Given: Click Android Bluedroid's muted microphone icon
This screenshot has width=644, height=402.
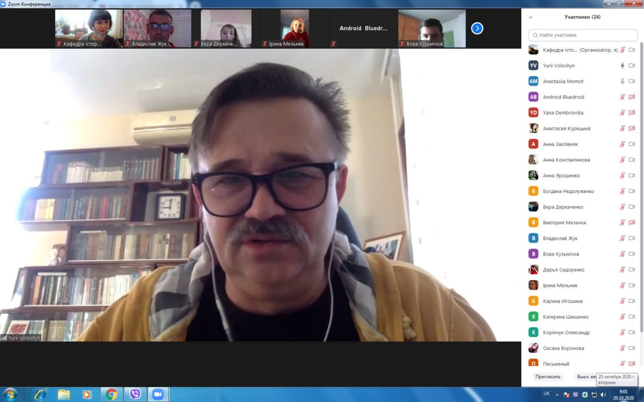Looking at the screenshot, I should click(x=622, y=97).
